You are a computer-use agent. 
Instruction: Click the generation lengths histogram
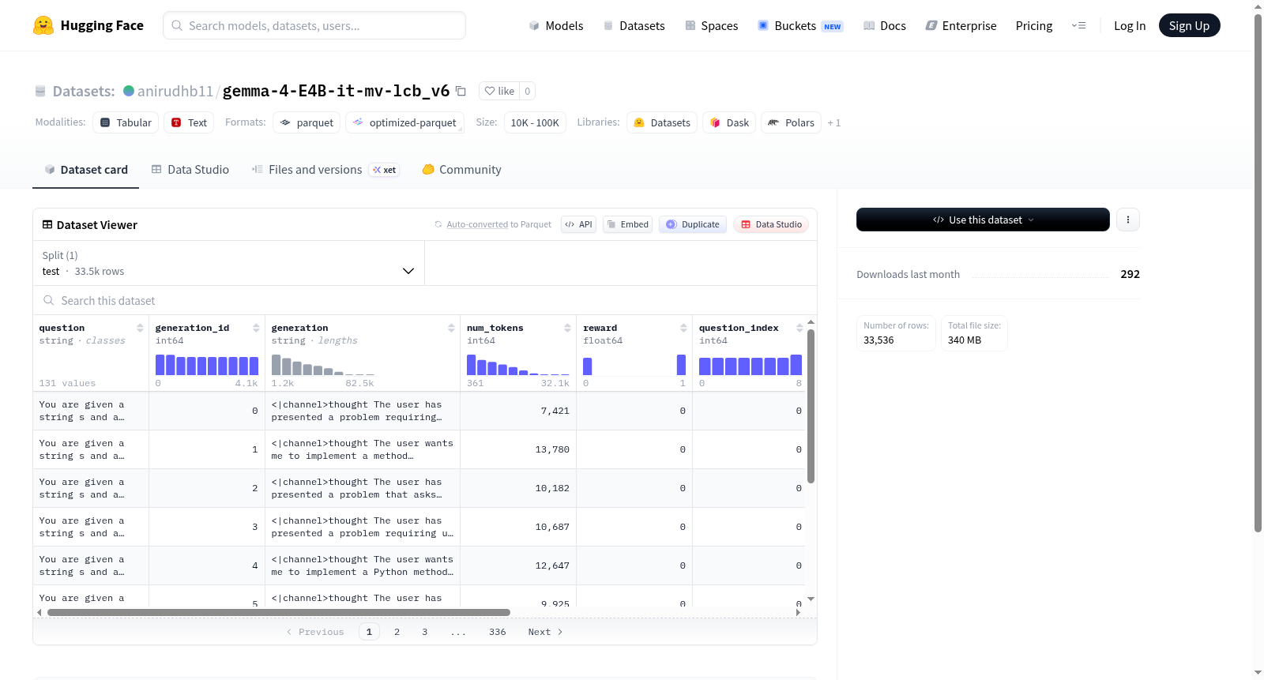[323, 365]
